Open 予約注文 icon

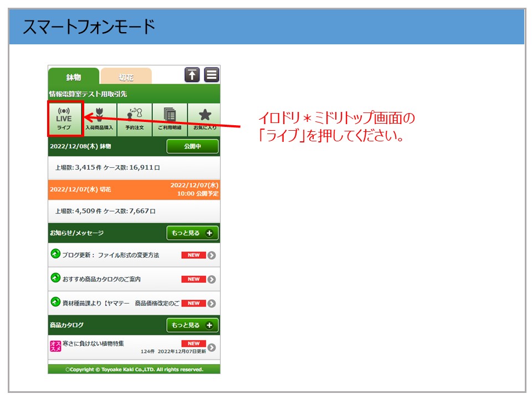pos(135,119)
